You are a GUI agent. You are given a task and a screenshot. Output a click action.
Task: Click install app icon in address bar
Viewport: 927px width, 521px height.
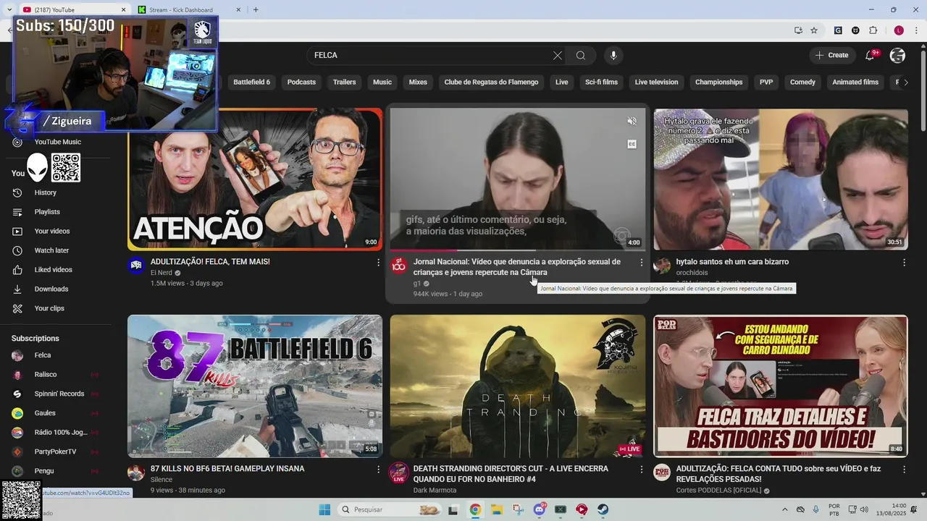click(x=798, y=30)
